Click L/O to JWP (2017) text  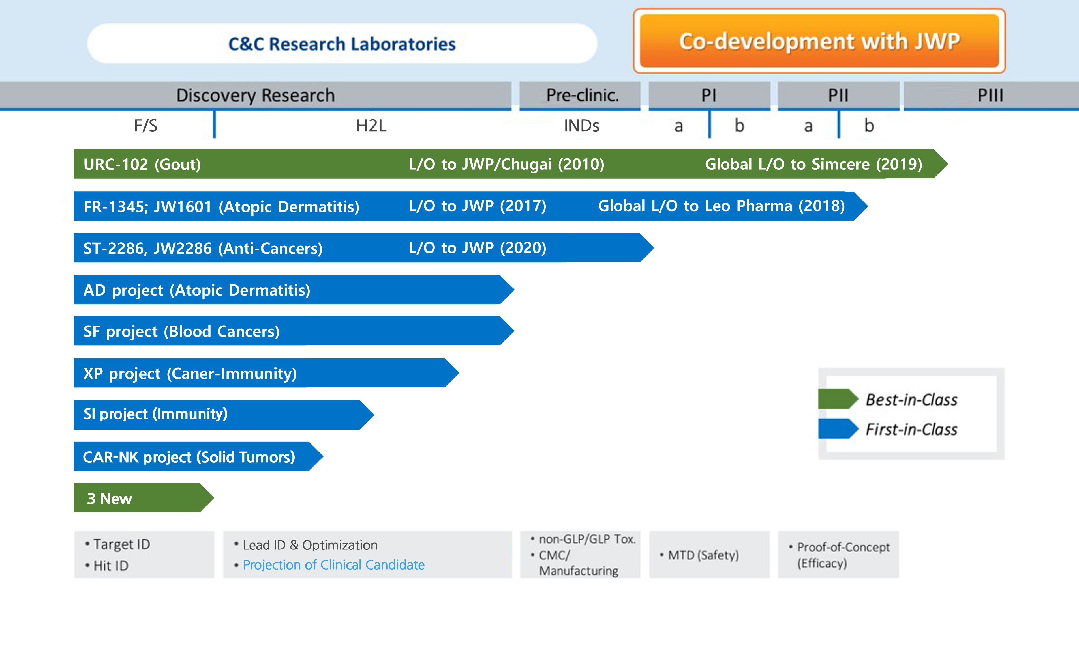pos(477,206)
